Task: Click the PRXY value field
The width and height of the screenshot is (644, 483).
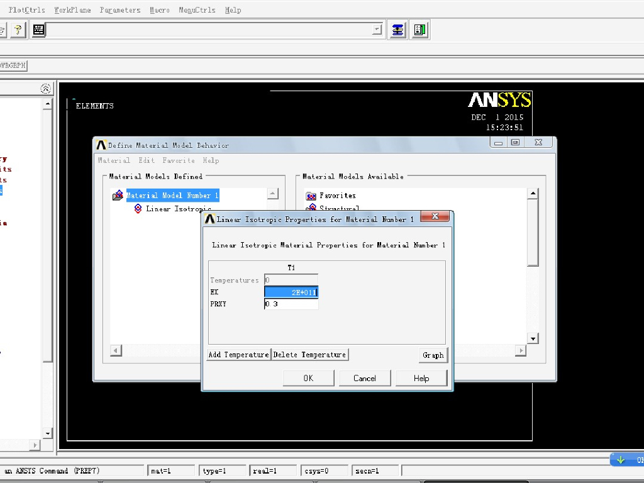Action: pos(291,304)
